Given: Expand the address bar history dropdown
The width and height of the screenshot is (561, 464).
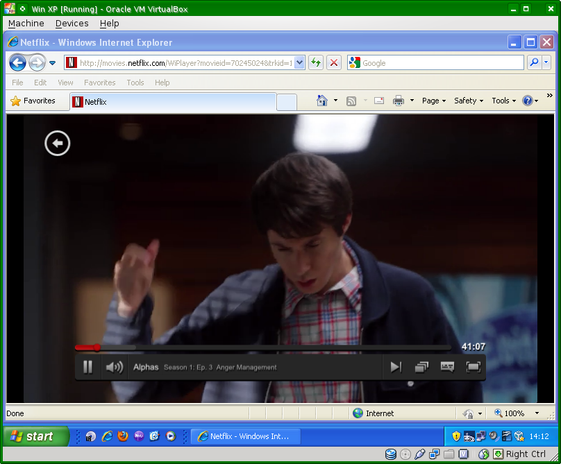Looking at the screenshot, I should tap(299, 63).
